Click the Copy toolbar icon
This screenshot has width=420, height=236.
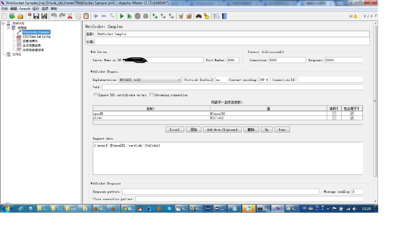click(78, 16)
